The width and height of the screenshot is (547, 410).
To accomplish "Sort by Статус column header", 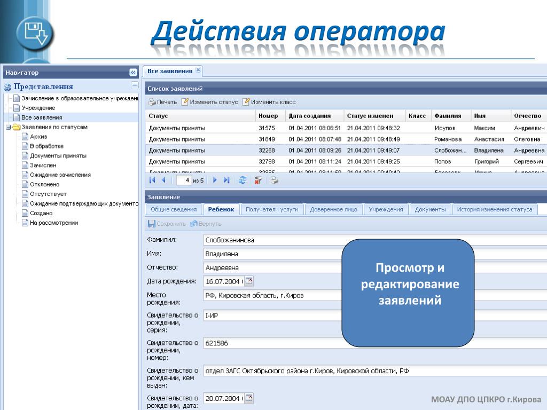I will (201, 116).
